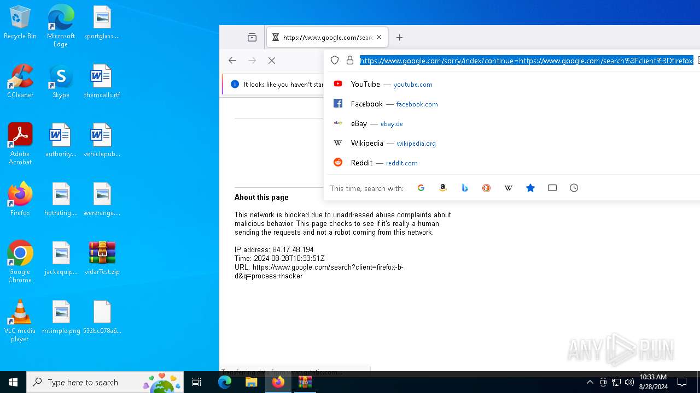Show hidden system tray icons
Image resolution: width=700 pixels, height=393 pixels.
590,382
